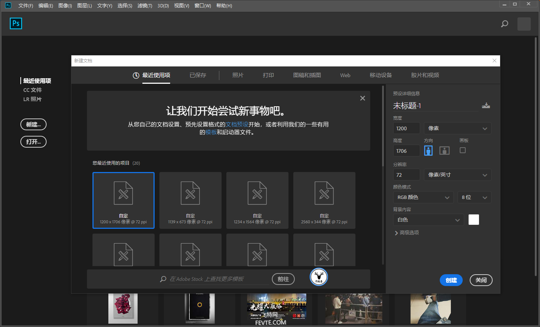
Task: Click the deer logo round icon
Action: pyautogui.click(x=318, y=277)
